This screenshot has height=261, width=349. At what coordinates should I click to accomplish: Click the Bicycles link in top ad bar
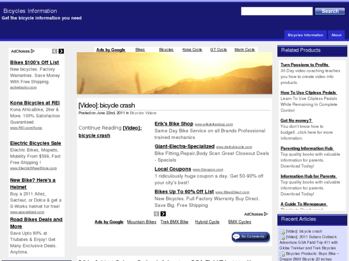point(166,49)
